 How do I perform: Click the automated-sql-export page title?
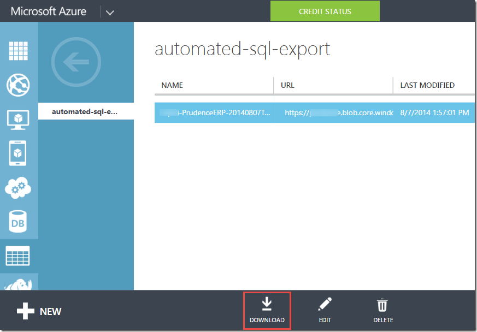point(242,49)
